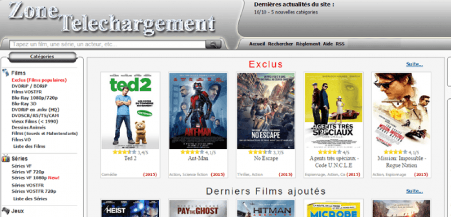The height and width of the screenshot is (217, 451).
Task: Open Séries VF 1080p New! category
Action: tap(36, 178)
